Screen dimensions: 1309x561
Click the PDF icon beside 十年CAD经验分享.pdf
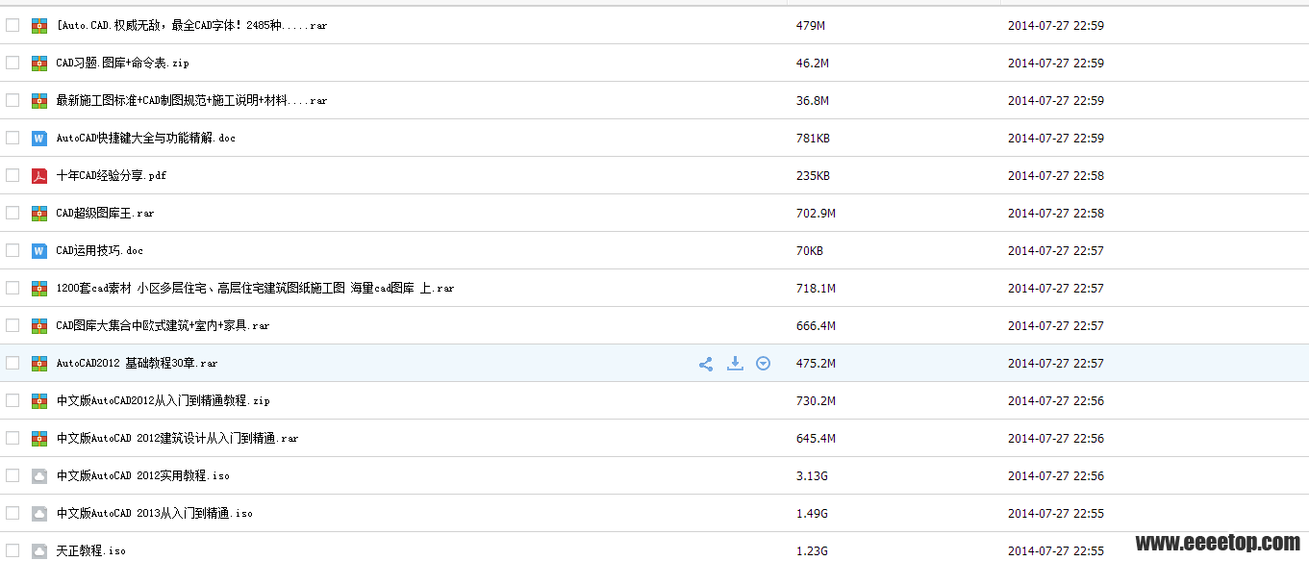click(39, 176)
